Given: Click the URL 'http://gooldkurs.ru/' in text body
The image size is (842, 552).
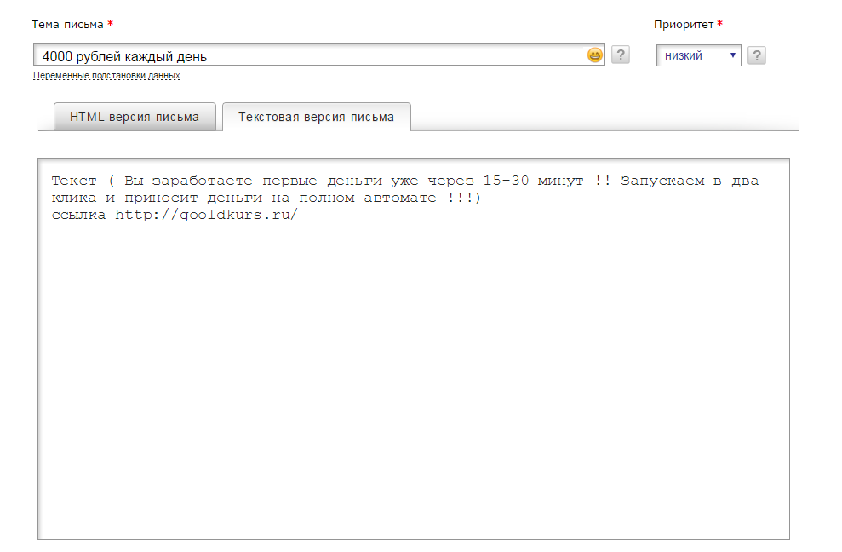Looking at the screenshot, I should (206, 215).
